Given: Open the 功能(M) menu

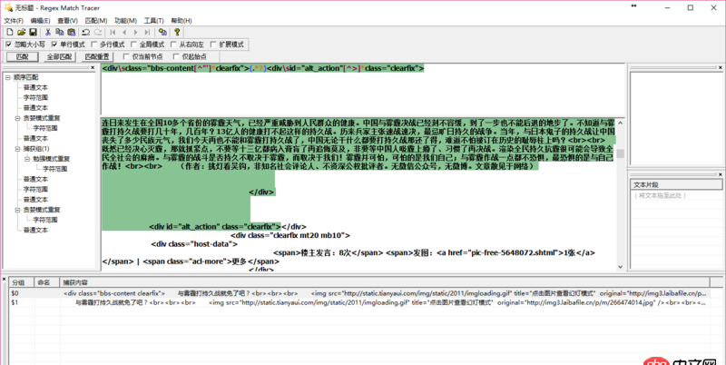Looking at the screenshot, I should click(x=126, y=20).
